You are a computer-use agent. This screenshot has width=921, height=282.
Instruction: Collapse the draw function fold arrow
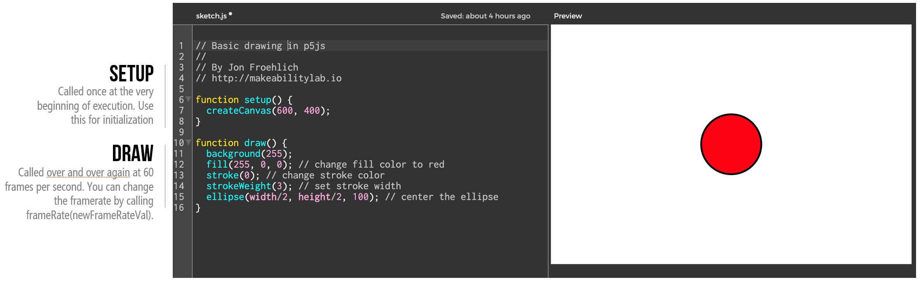pyautogui.click(x=188, y=142)
